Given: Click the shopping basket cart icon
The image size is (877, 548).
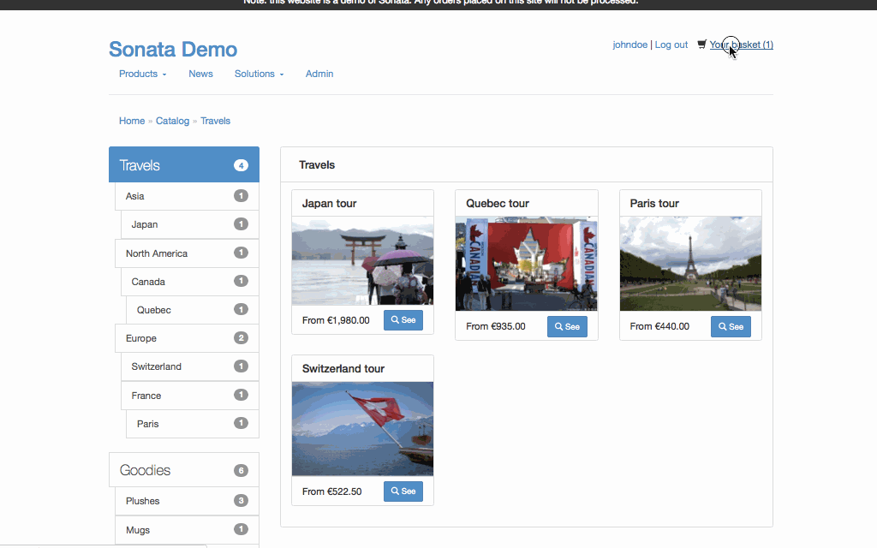Looking at the screenshot, I should click(x=702, y=45).
